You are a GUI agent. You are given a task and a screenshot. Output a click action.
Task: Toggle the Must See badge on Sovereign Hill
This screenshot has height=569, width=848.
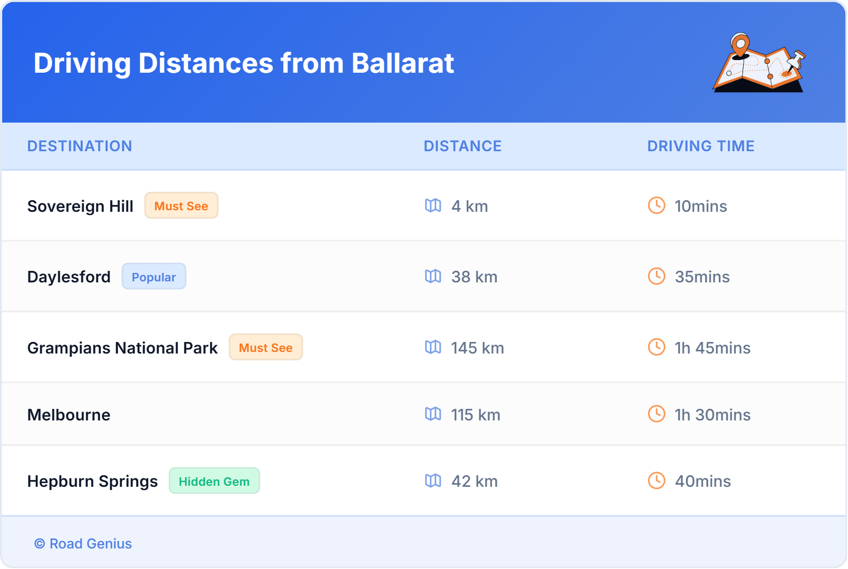point(181,206)
